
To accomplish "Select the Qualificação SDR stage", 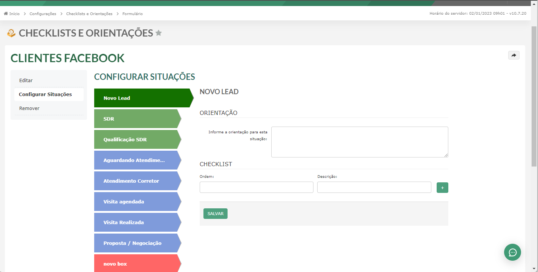I will 138,139.
